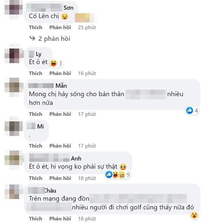Reply to Châu's comment about golf
This screenshot has height=223, width=219.
(60, 218)
